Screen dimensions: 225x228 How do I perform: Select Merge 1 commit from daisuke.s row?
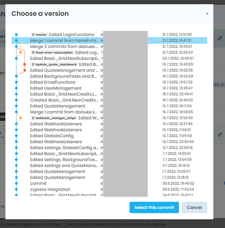click(x=109, y=112)
